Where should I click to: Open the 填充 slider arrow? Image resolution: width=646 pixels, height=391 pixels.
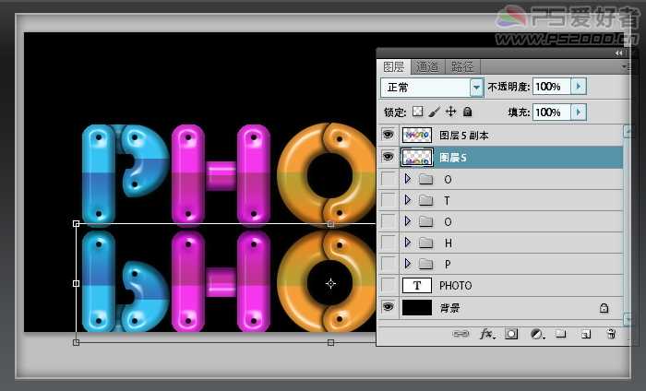(579, 112)
